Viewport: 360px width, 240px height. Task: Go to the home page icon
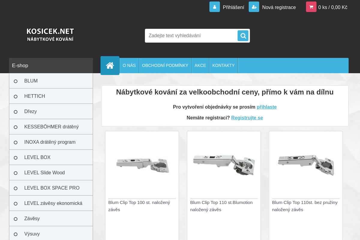[x=110, y=65]
